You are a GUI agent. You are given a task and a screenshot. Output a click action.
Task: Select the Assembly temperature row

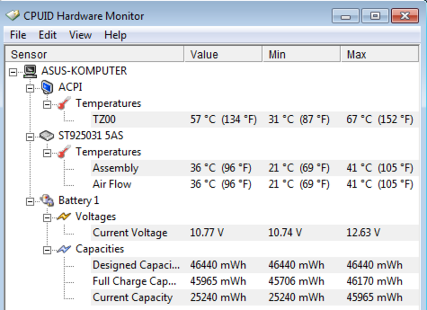coord(255,168)
